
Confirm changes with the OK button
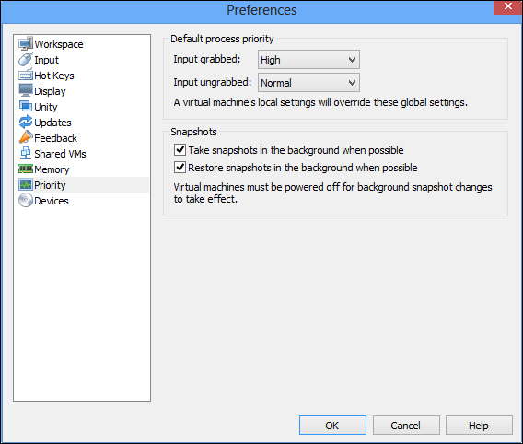[332, 426]
